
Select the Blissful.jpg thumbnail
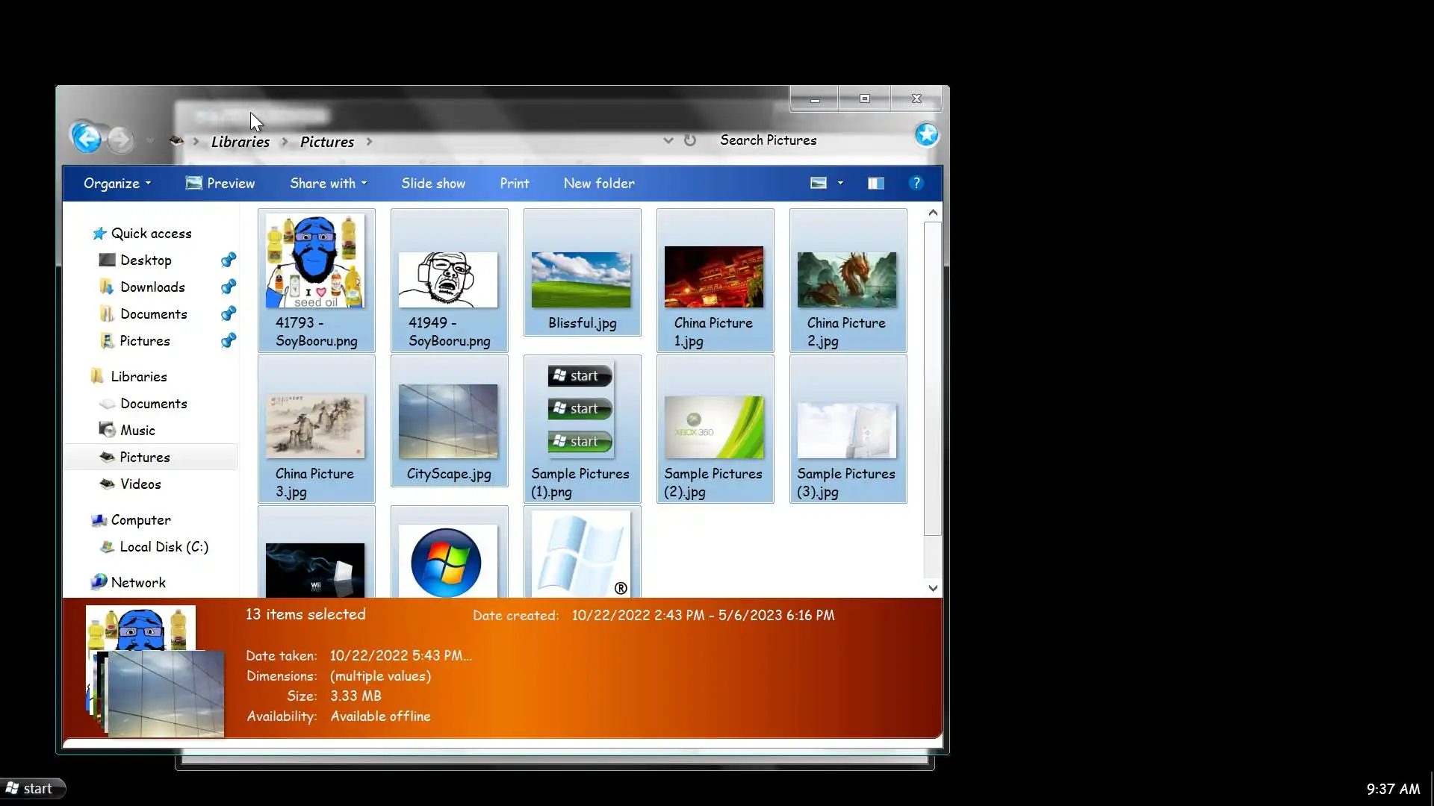tap(582, 280)
